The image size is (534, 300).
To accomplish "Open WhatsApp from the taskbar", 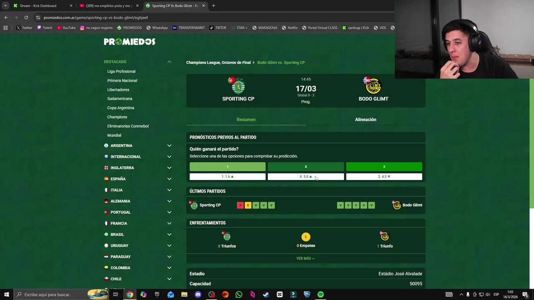I will pos(239,295).
